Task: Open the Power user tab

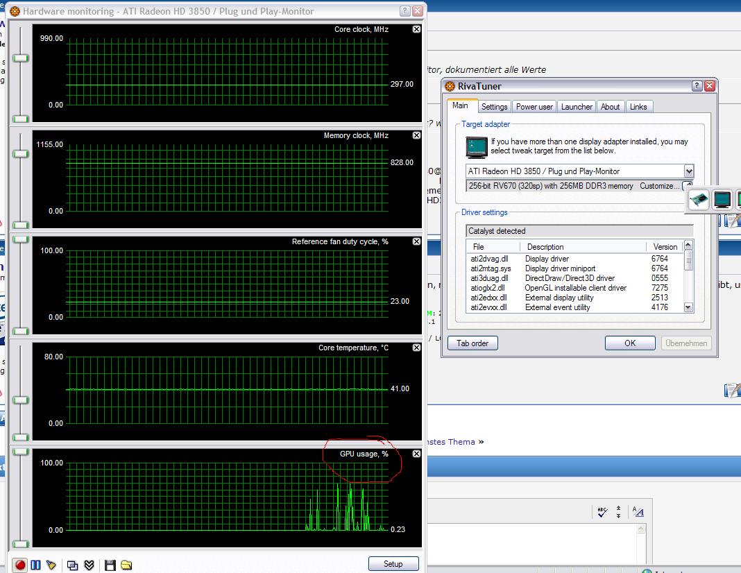Action: (x=534, y=107)
